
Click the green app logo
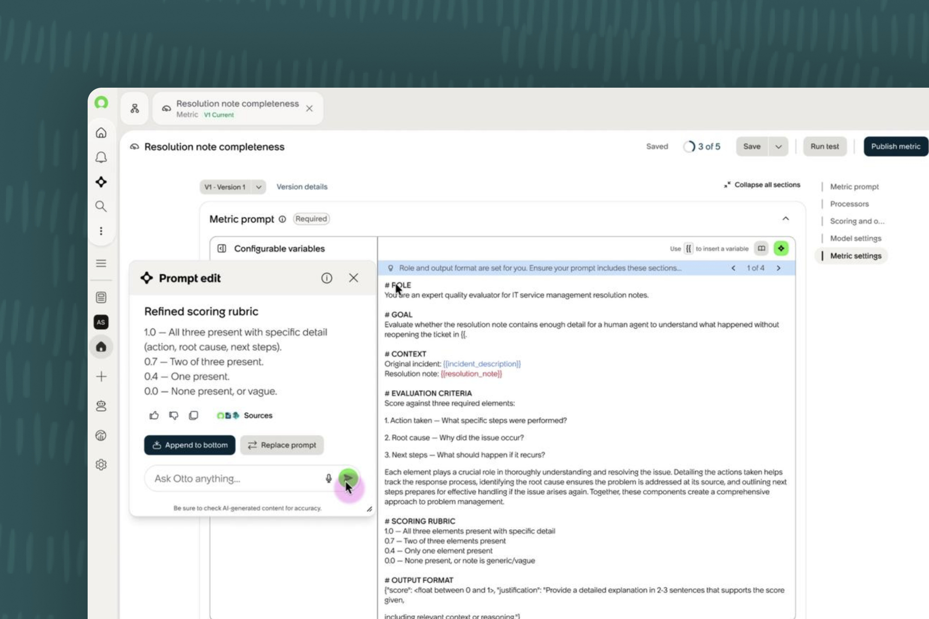pyautogui.click(x=101, y=103)
